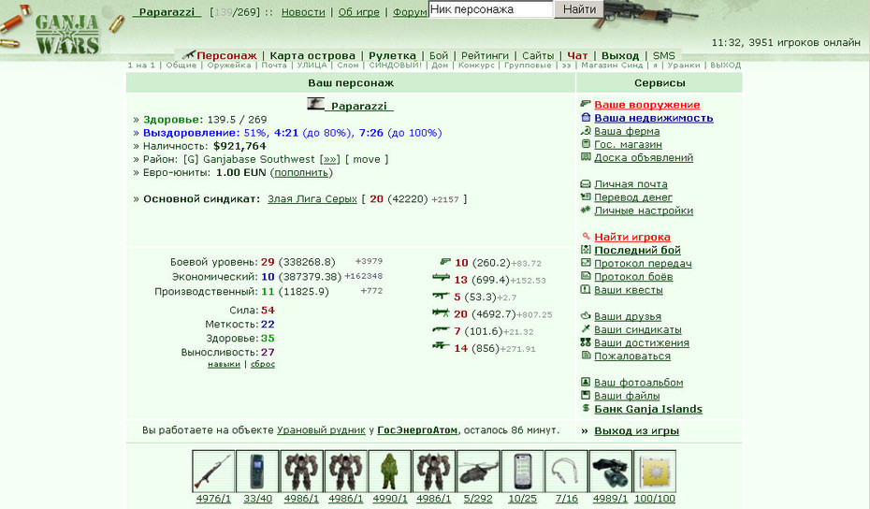This screenshot has height=509, width=870.
Task: Open the Новости link at top
Action: click(x=303, y=12)
